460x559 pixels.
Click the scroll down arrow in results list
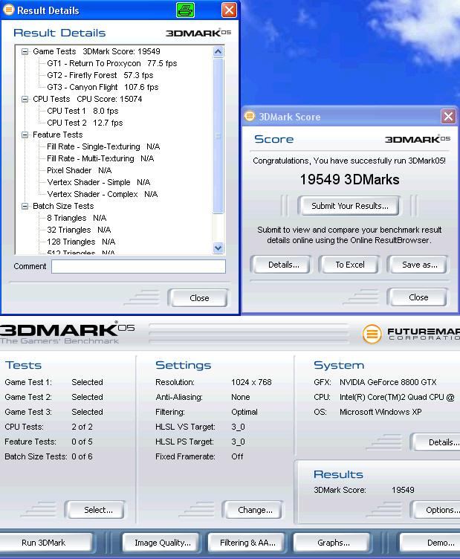coord(218,248)
